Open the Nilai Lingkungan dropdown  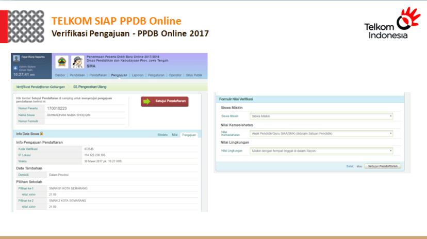coord(321,151)
